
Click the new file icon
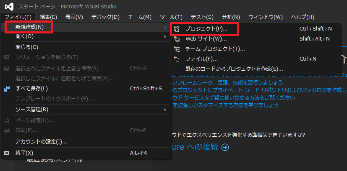coord(176,59)
